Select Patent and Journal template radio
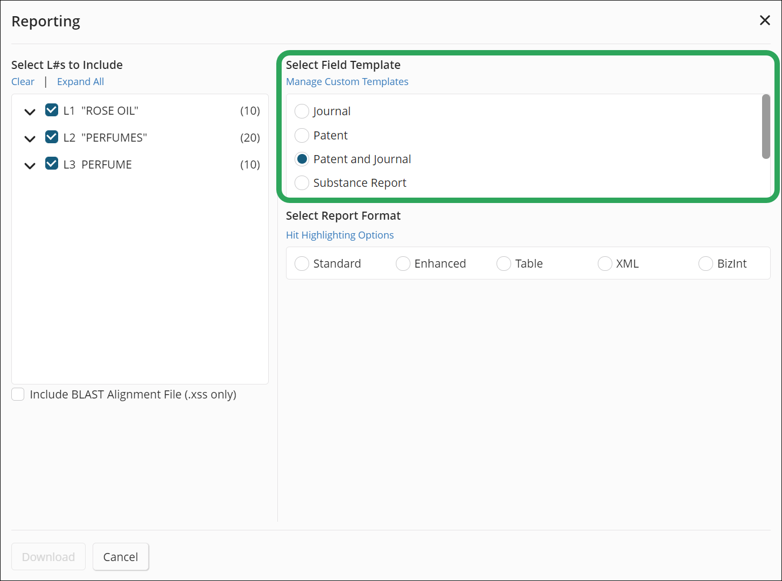The height and width of the screenshot is (581, 782). pyautogui.click(x=302, y=159)
